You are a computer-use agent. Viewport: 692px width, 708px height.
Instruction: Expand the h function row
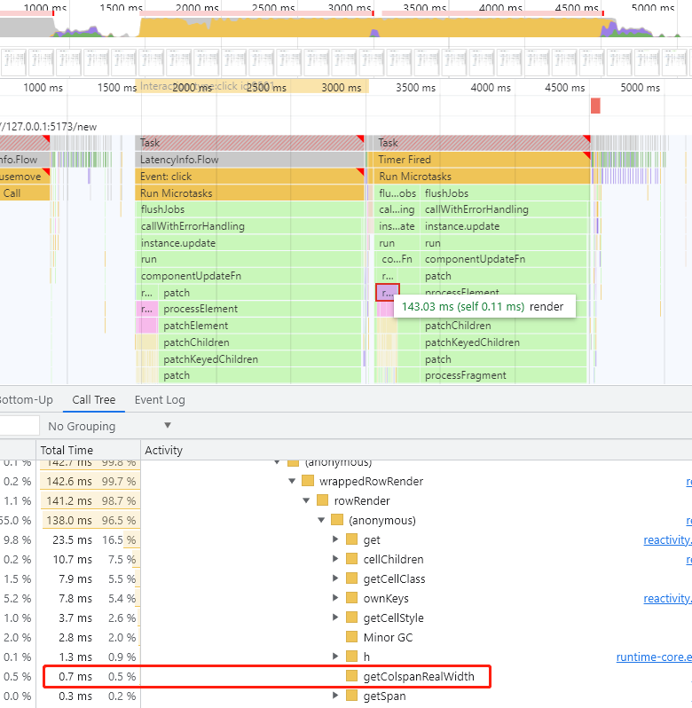click(x=335, y=657)
